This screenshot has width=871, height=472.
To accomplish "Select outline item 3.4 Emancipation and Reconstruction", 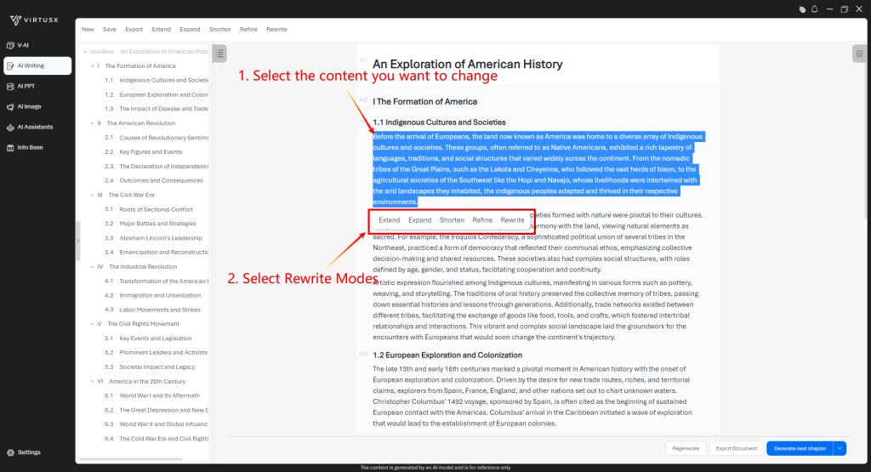I will click(156, 253).
